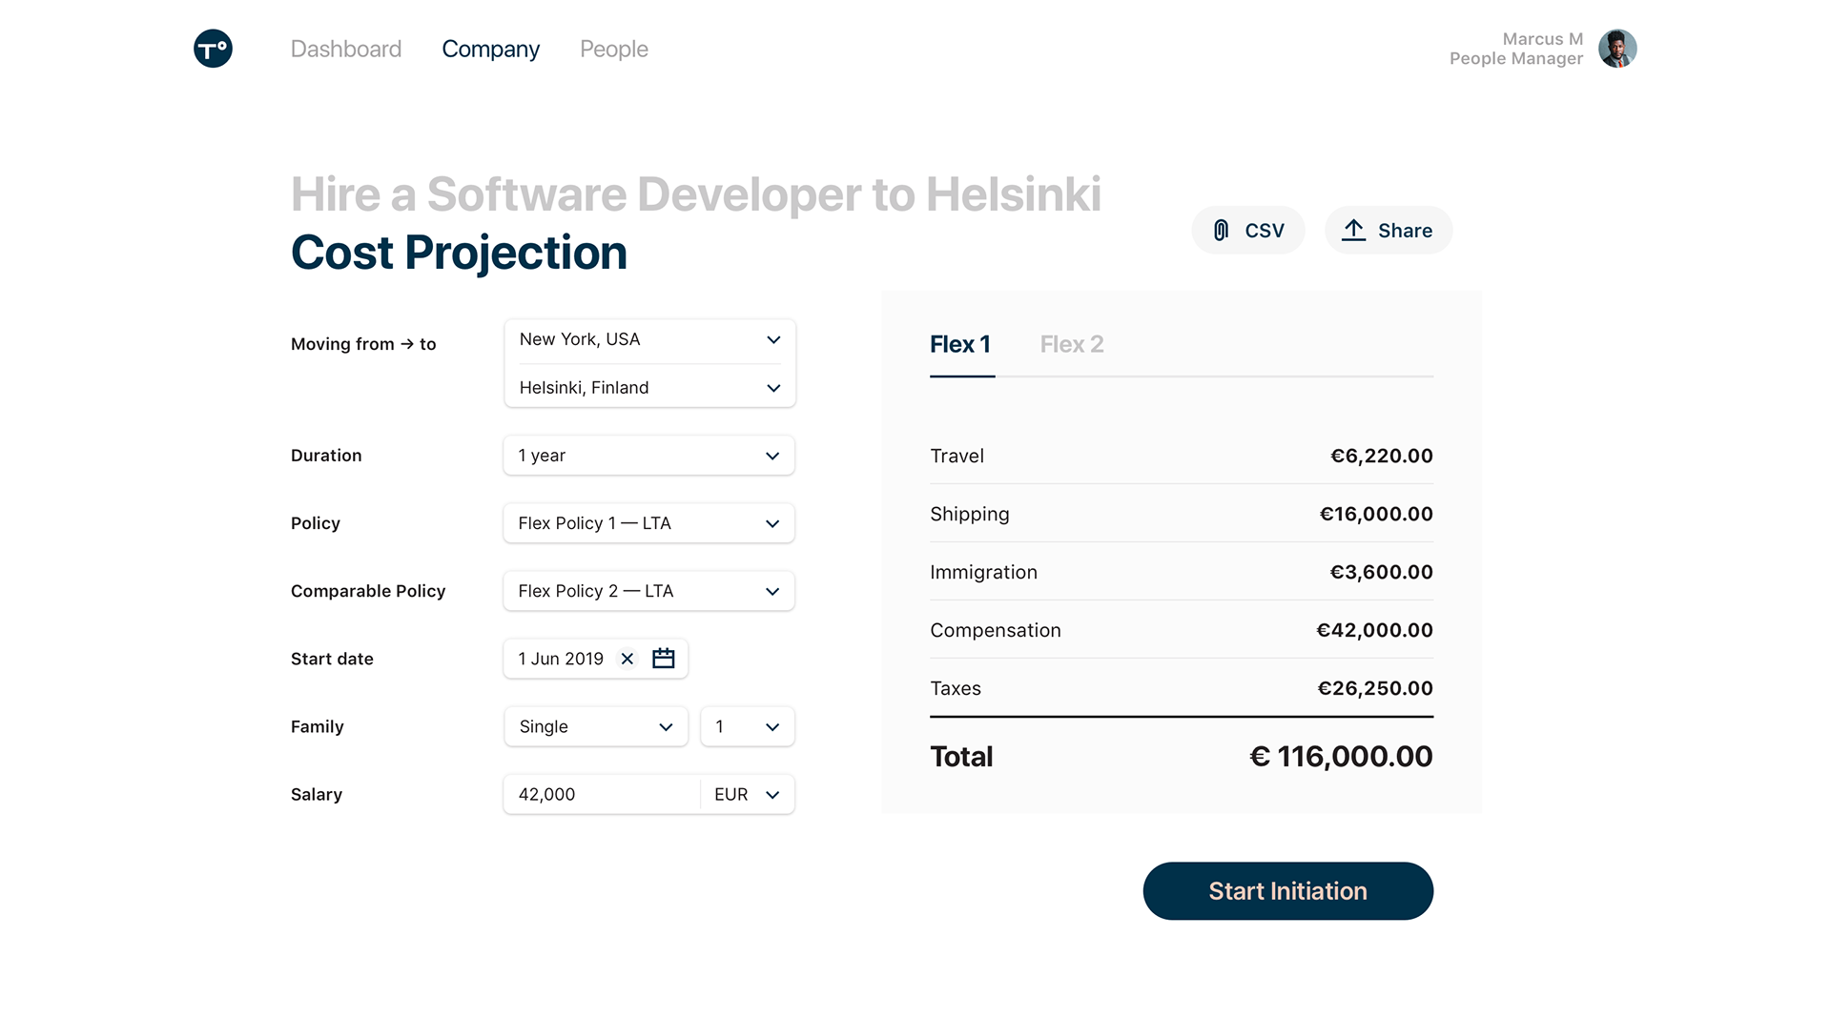Open the Comparable Policy Flex Policy 2 dropdown
Screen dimensions: 1831x1017
(x=649, y=591)
